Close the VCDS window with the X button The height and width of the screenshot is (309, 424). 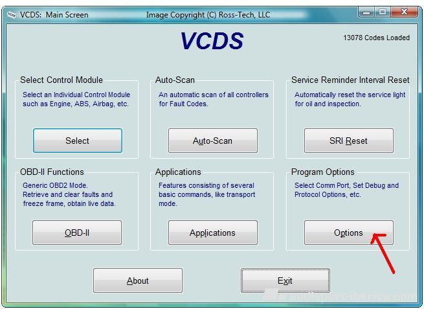click(404, 12)
